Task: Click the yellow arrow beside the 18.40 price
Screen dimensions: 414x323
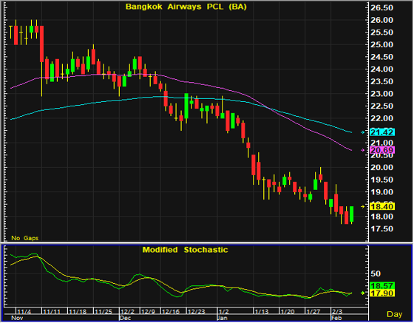Action: point(363,206)
